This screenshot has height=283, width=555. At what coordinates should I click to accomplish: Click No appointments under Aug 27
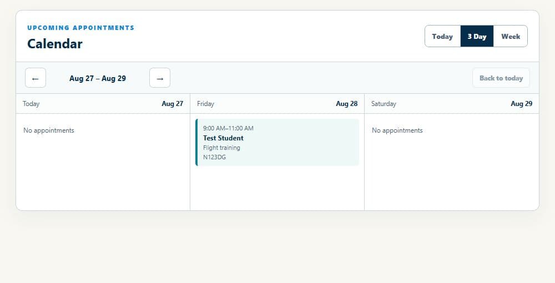pyautogui.click(x=49, y=130)
